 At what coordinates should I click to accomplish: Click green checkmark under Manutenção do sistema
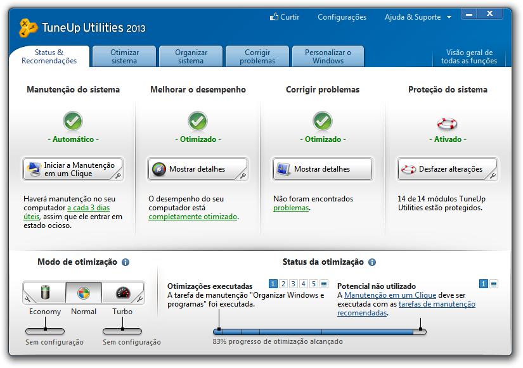click(x=73, y=121)
